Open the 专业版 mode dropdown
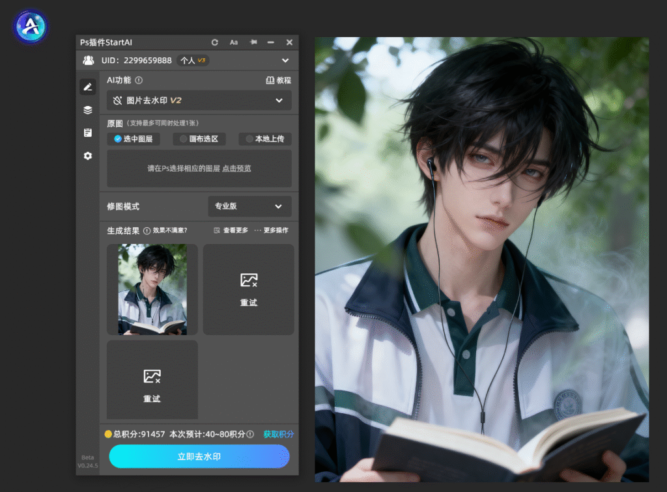The image size is (667, 492). (x=249, y=206)
